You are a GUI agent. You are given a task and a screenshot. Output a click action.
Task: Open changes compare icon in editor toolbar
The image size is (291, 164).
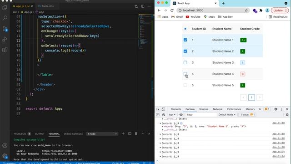136,6
